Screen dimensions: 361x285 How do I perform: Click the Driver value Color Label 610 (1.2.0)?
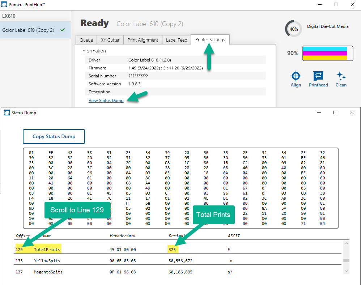pos(150,60)
